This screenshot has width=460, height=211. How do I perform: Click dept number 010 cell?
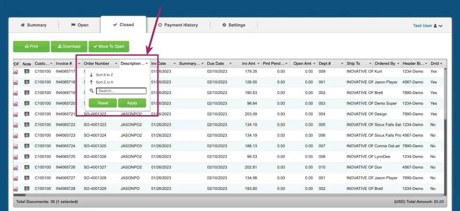(322, 167)
